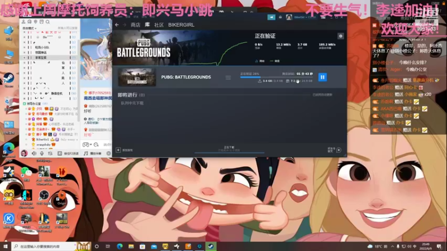Viewport: 447px width, 251px height.
Task: Toggle the YY speaker volume icon
Action: [x=34, y=153]
